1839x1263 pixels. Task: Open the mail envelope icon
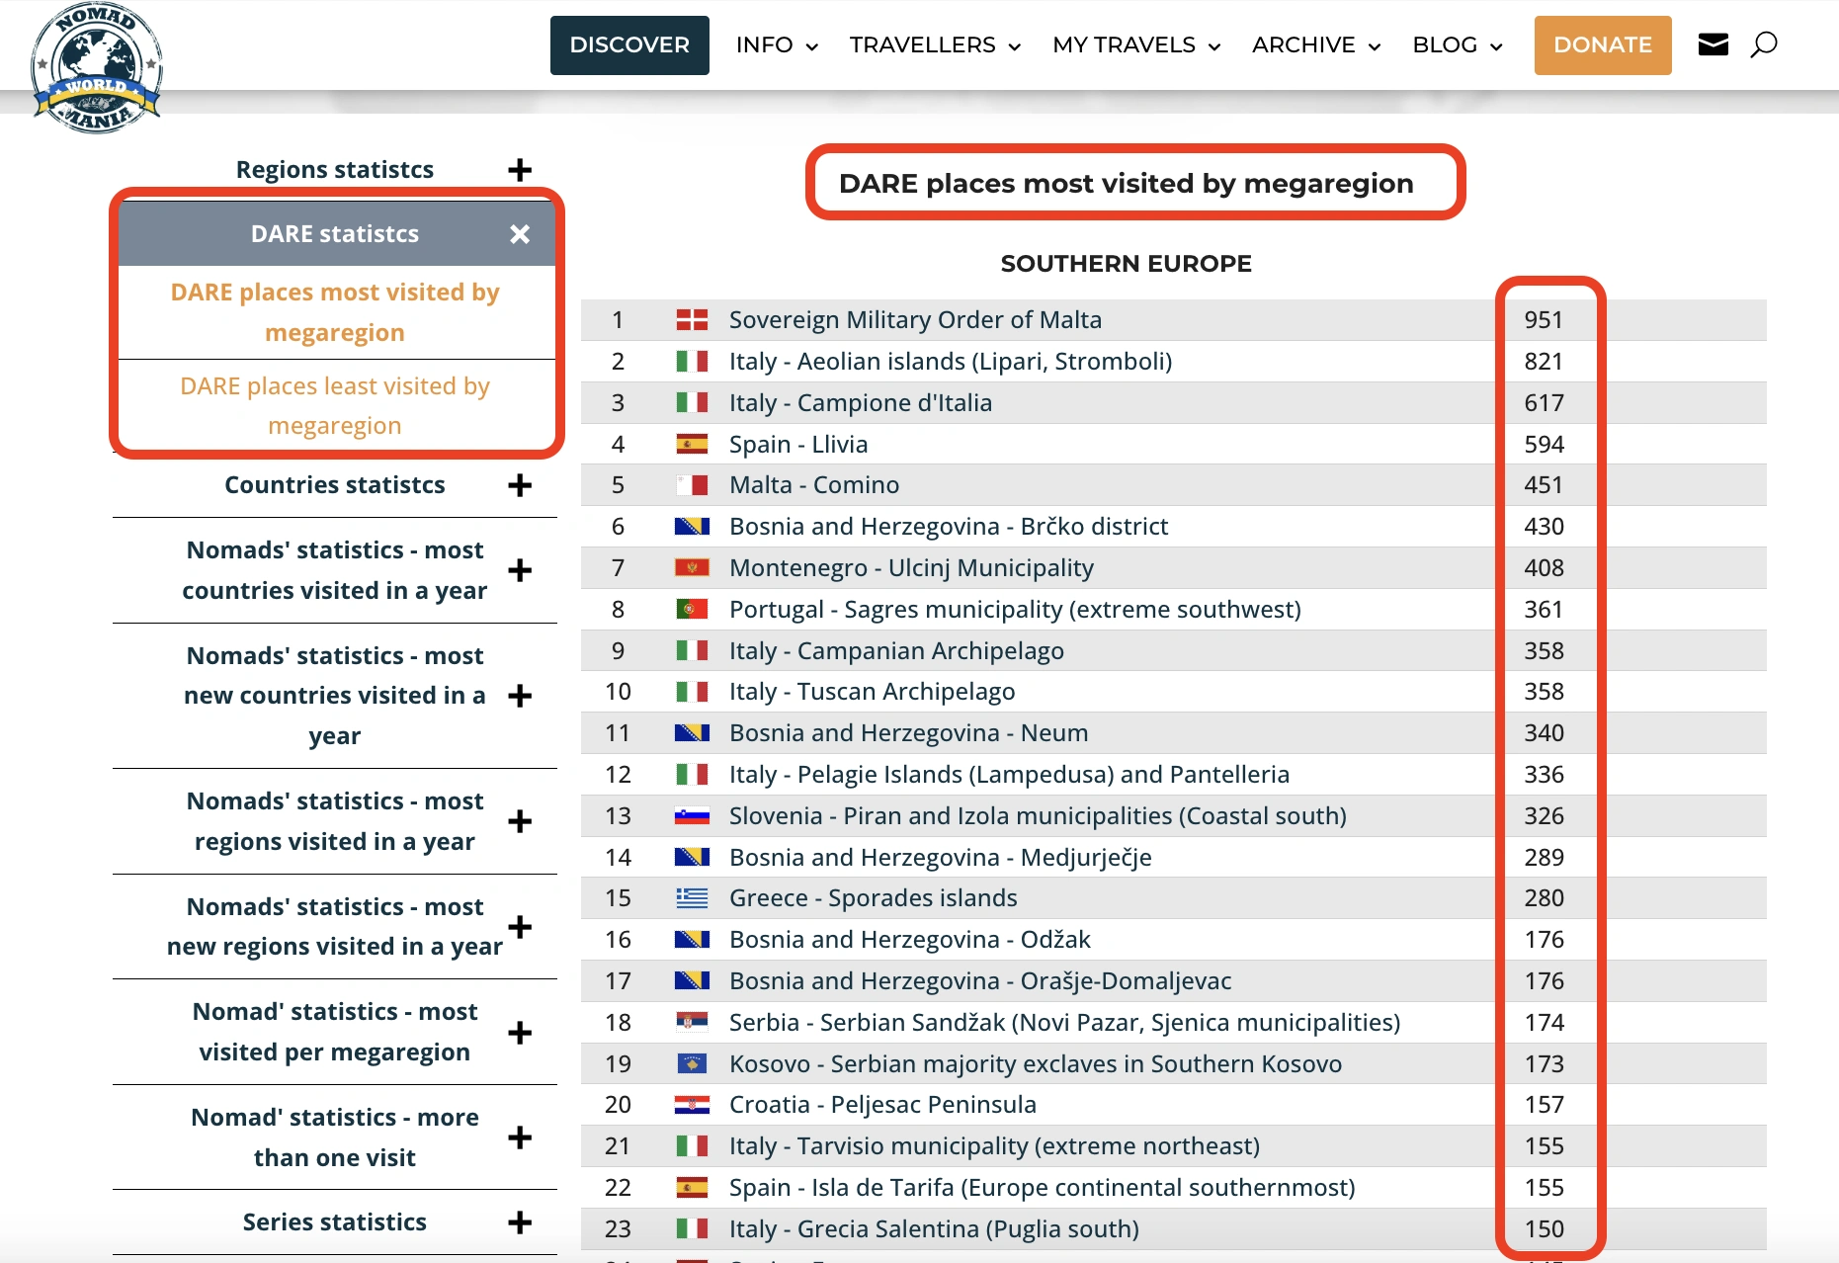coord(1713,44)
